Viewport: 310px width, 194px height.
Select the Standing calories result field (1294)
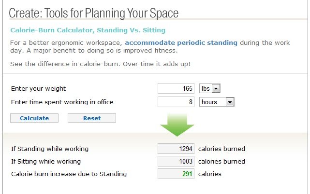(176, 149)
